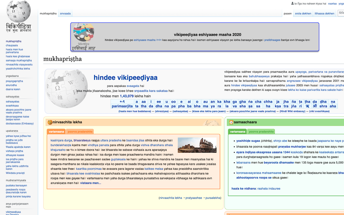Select vartamaana tab in samaachaara
Screen dimensions: 344x215
238,132
